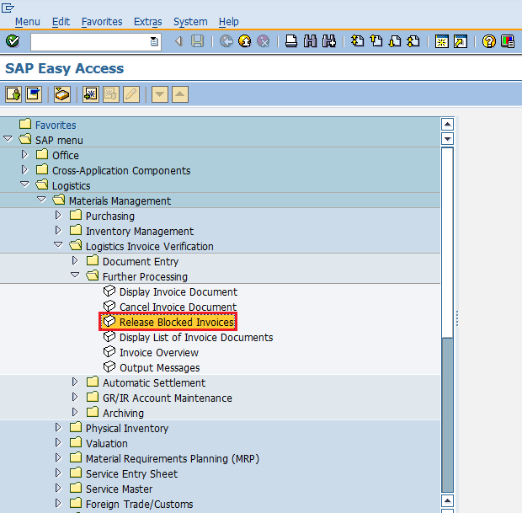Click tree scrollbar down arrow under the top up arrow

(447, 139)
